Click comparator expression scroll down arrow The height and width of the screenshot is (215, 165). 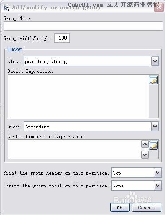145,155
